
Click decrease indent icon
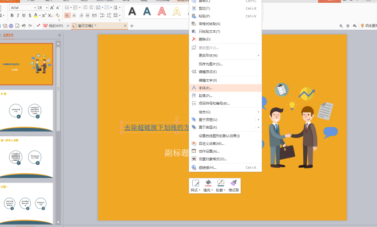(x=85, y=7)
